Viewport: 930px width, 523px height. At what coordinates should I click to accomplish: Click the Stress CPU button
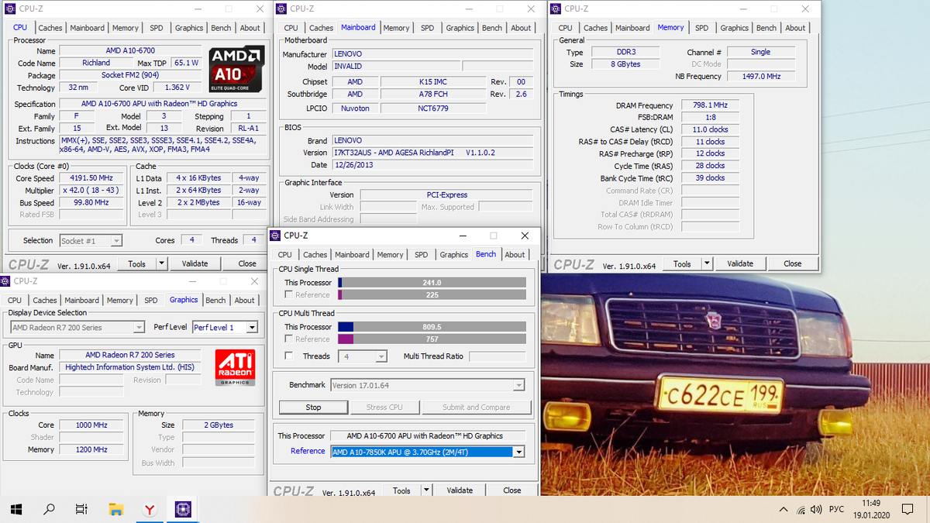(x=384, y=407)
